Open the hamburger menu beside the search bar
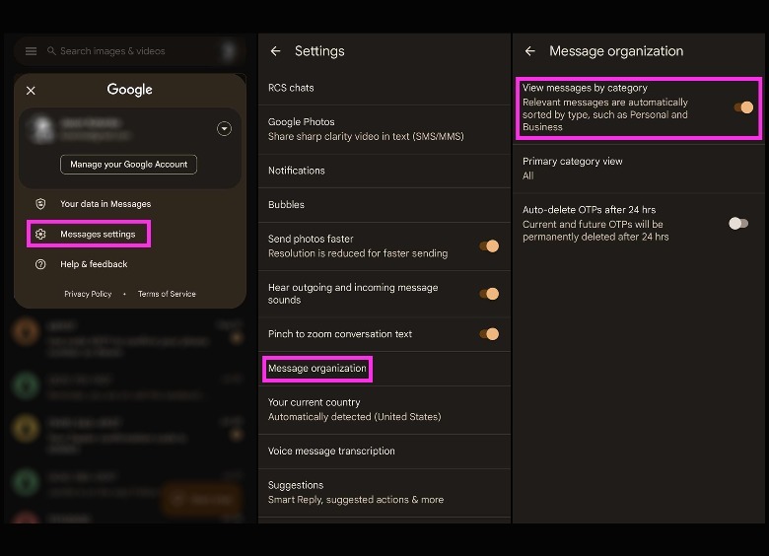Screen dimensions: 769x556 pos(31,51)
